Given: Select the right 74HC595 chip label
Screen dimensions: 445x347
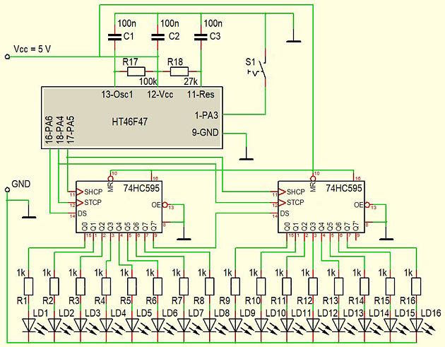Looking at the screenshot, I should [x=344, y=188].
